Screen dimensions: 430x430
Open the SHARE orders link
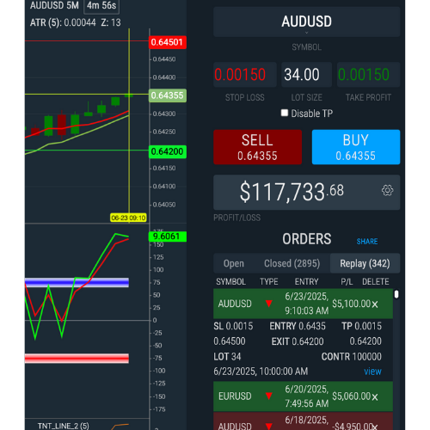(367, 242)
